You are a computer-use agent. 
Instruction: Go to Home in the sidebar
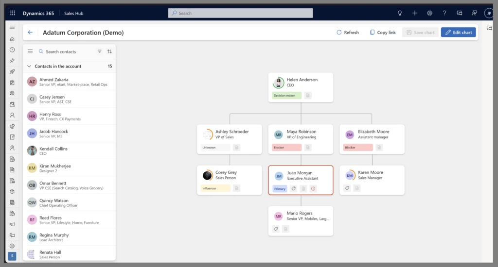coord(12,39)
